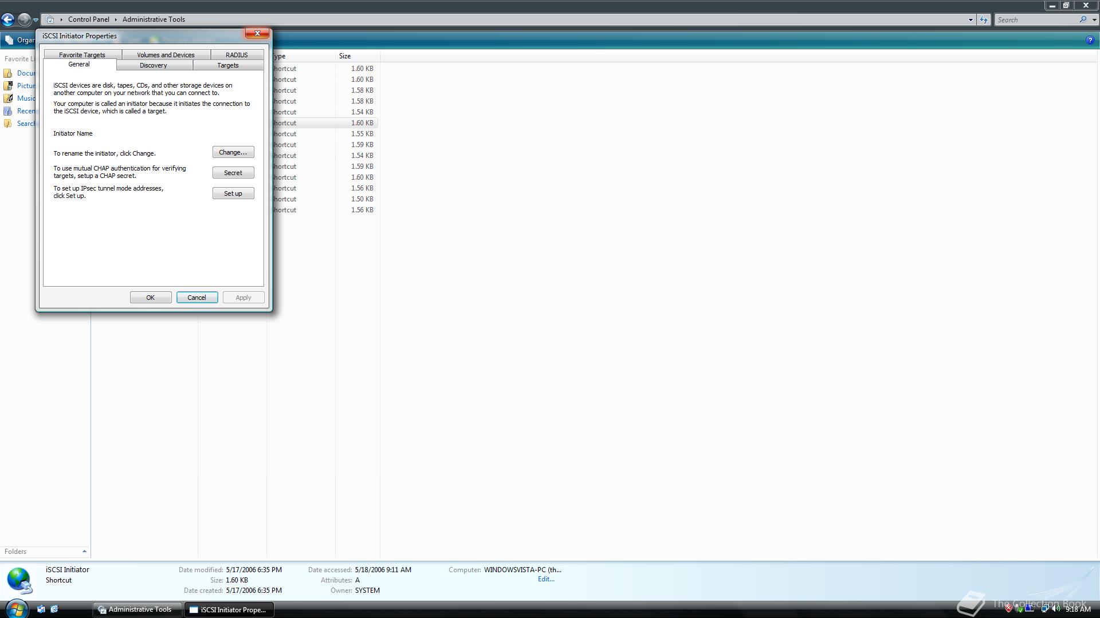The image size is (1100, 618).
Task: Select the file row sized 1.55 KB
Action: pyautogui.click(x=325, y=134)
